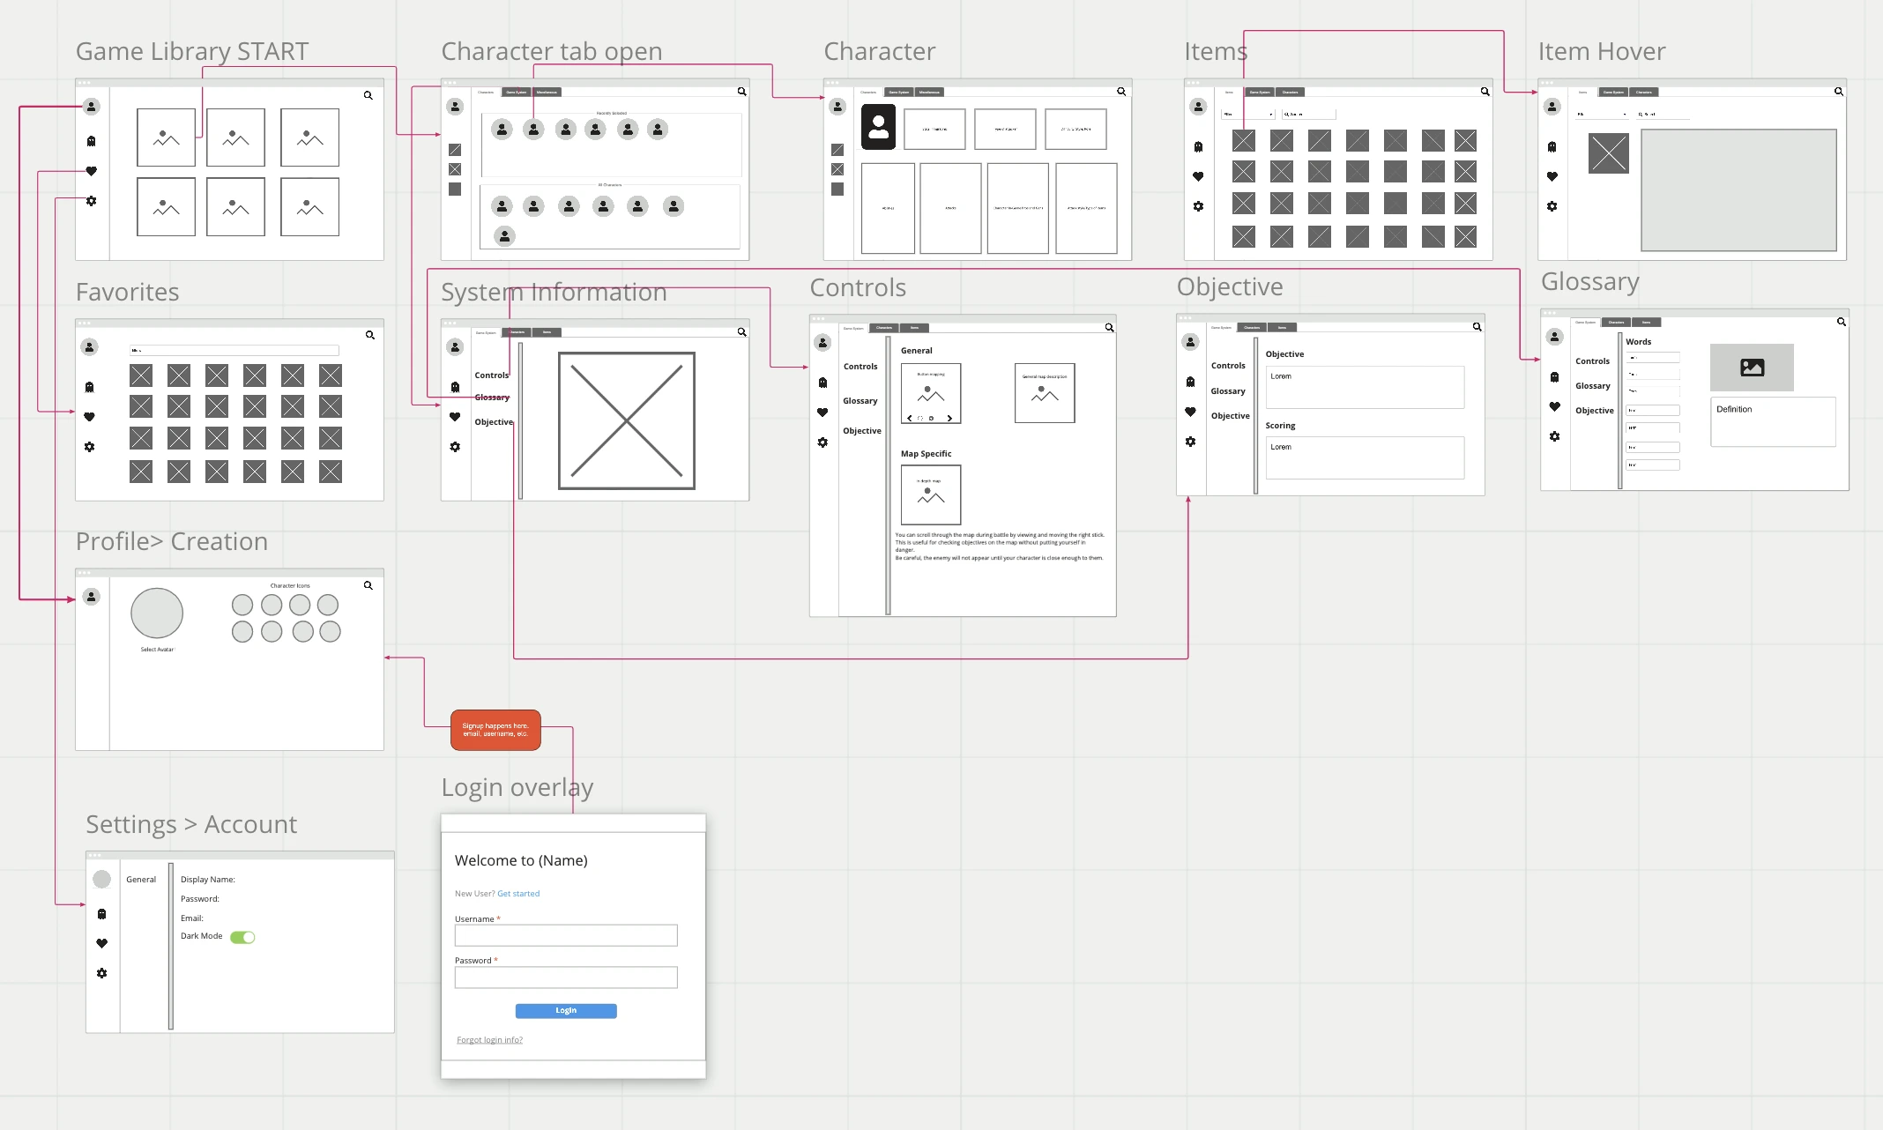
Task: Click Controls in Glossary frame menu
Action: point(1592,361)
